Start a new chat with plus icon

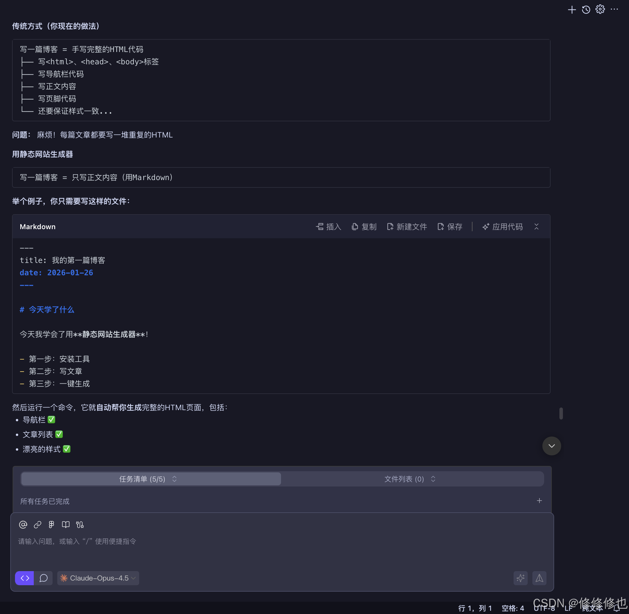tap(572, 10)
